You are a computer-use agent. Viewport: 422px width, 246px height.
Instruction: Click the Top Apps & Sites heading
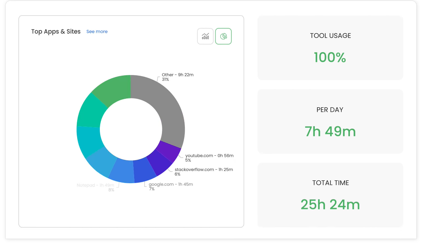pos(56,31)
